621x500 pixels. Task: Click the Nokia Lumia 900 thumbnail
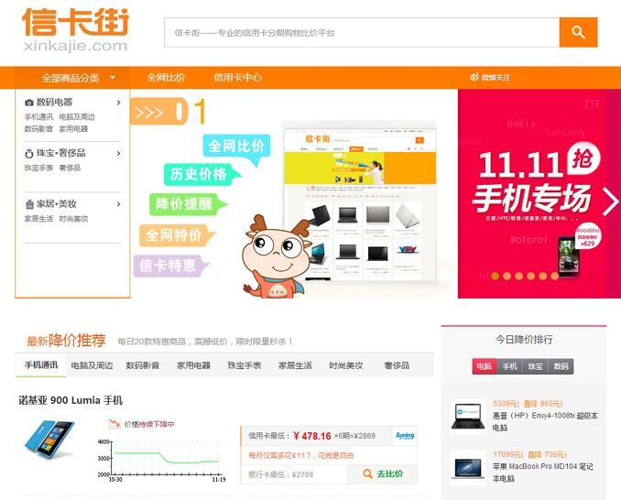pos(49,440)
